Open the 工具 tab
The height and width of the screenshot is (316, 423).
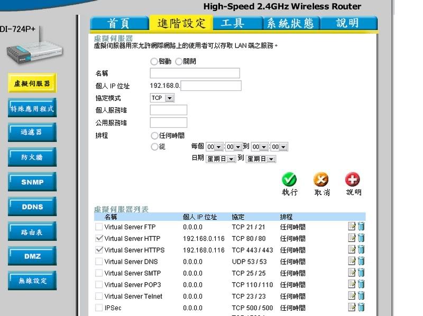coord(233,23)
